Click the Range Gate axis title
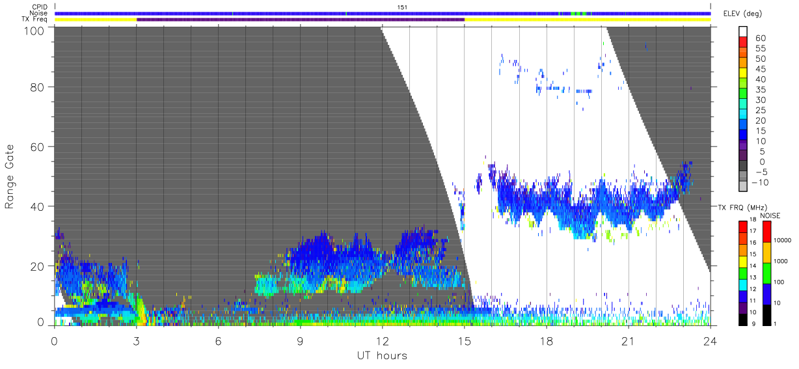This screenshot has width=799, height=369. [x=10, y=176]
